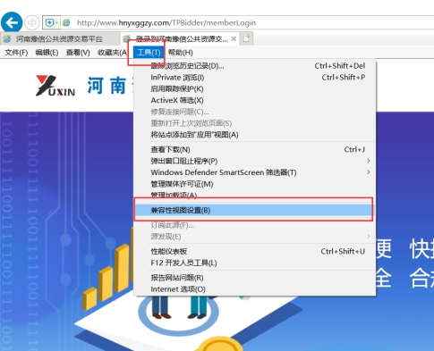Open the shield icon dropdown arrow
Image resolution: width=434 pixels, height=351 pixels.
click(x=57, y=22)
